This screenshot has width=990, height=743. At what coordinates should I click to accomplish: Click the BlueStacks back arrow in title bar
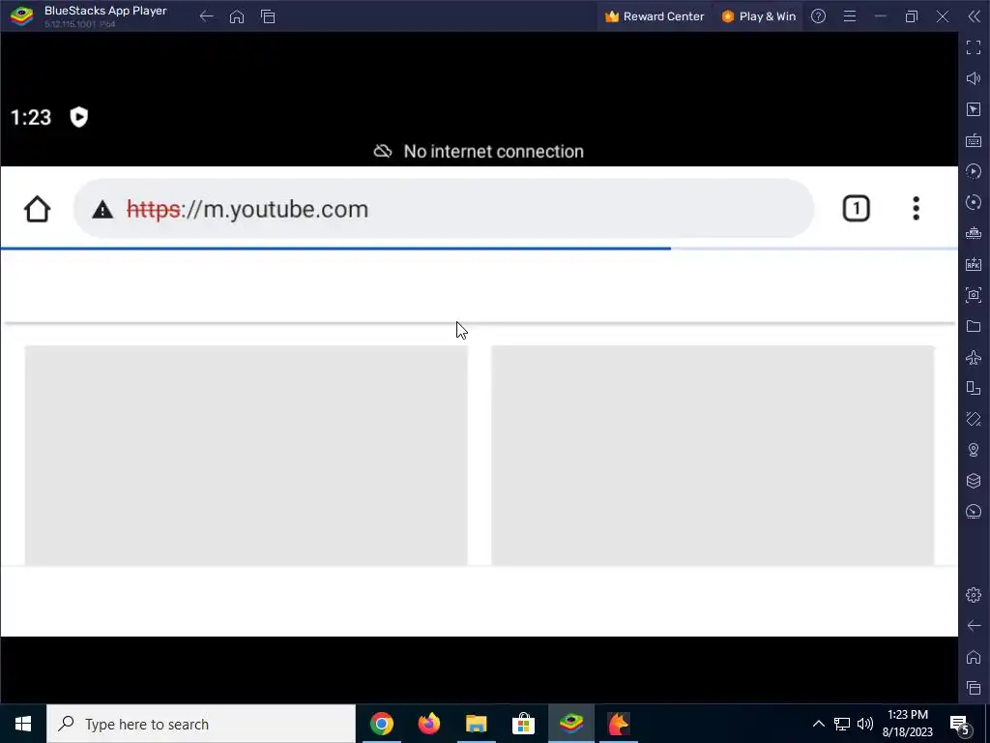pos(207,16)
